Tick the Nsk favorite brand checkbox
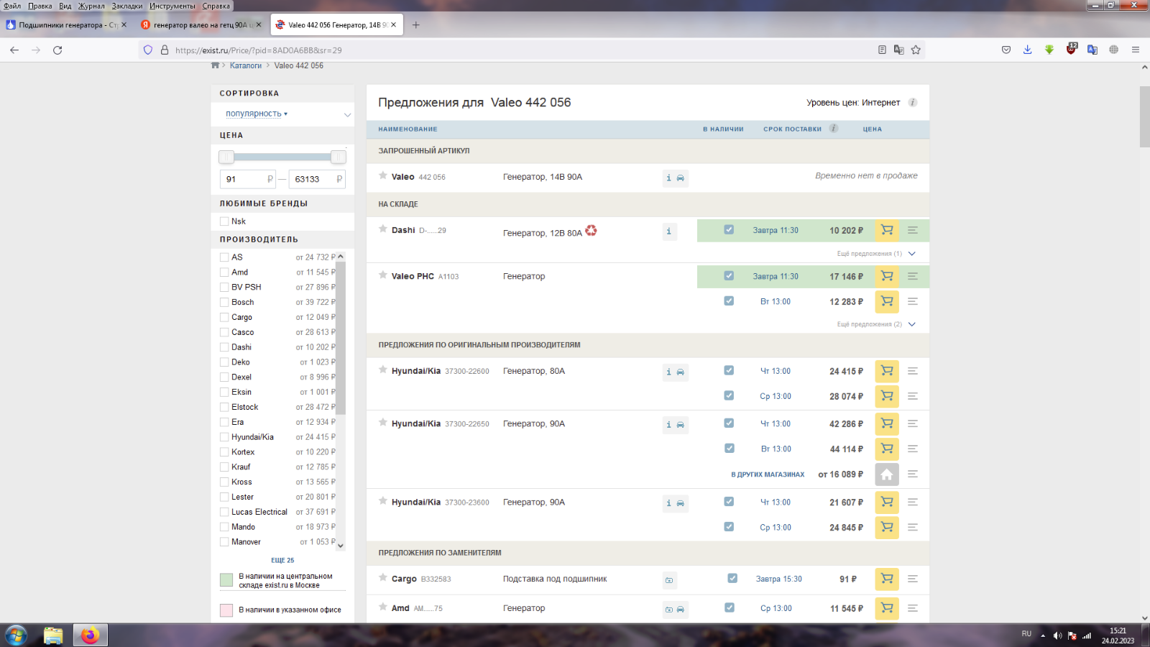This screenshot has width=1150, height=647. pos(224,221)
